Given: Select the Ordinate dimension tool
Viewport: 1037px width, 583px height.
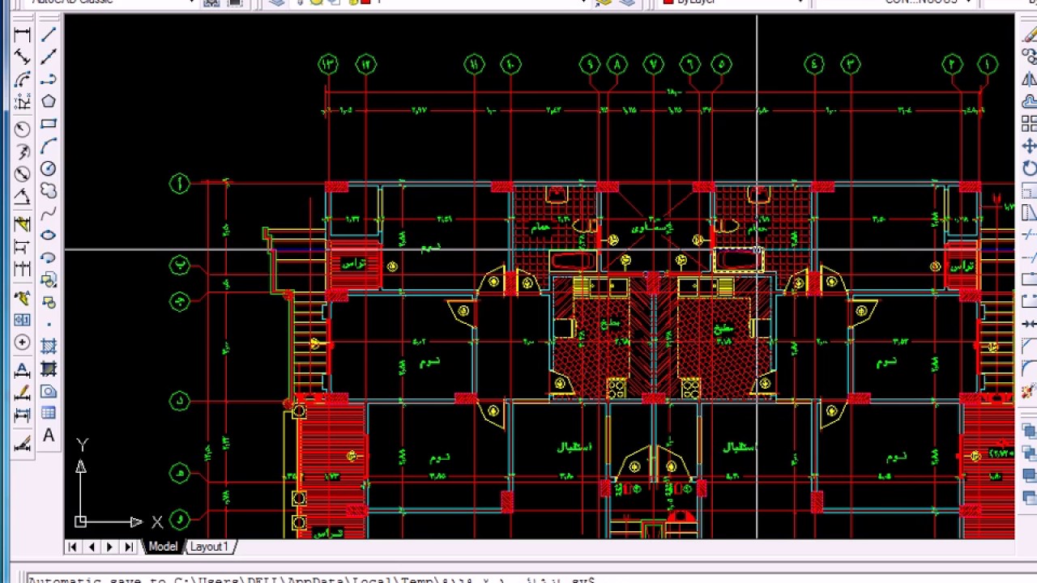Looking at the screenshot, I should point(22,103).
